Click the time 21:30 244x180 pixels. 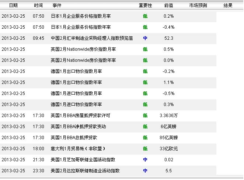38,160
